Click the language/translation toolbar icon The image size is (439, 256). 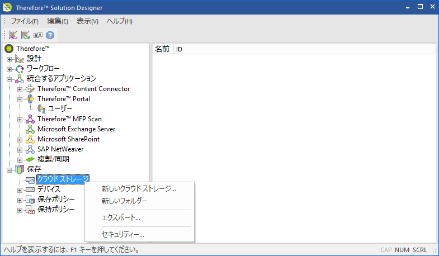38,35
